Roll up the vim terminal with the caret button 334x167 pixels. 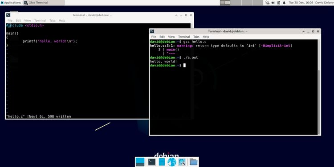tap(176, 15)
